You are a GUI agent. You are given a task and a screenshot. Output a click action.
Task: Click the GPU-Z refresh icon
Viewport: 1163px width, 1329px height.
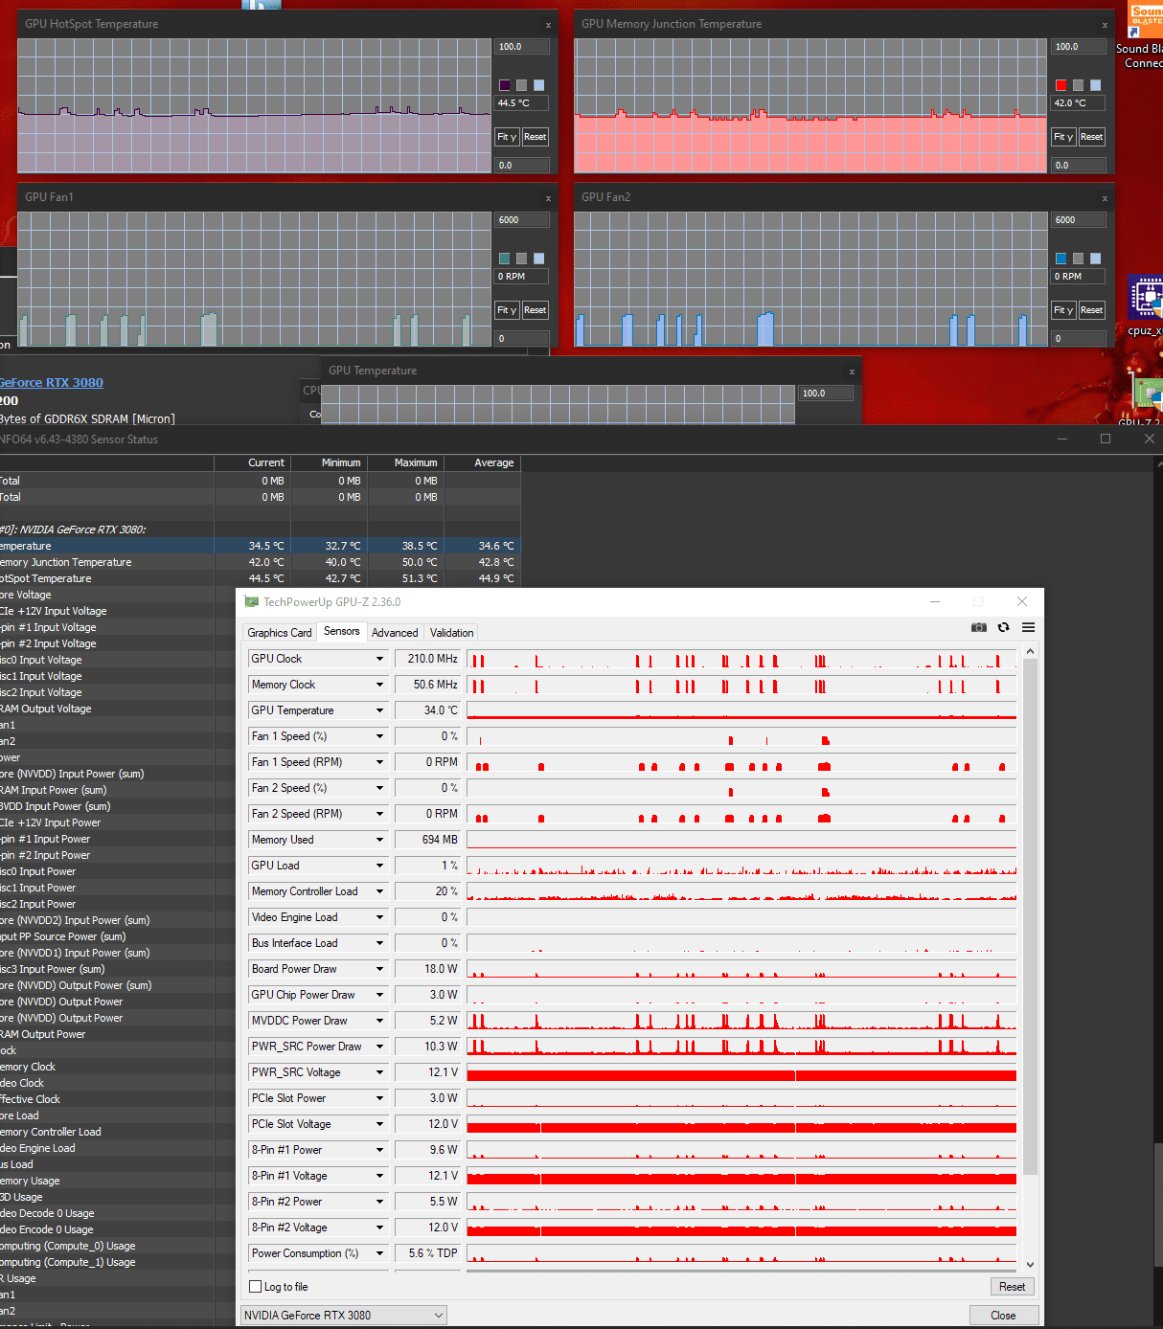[1003, 627]
